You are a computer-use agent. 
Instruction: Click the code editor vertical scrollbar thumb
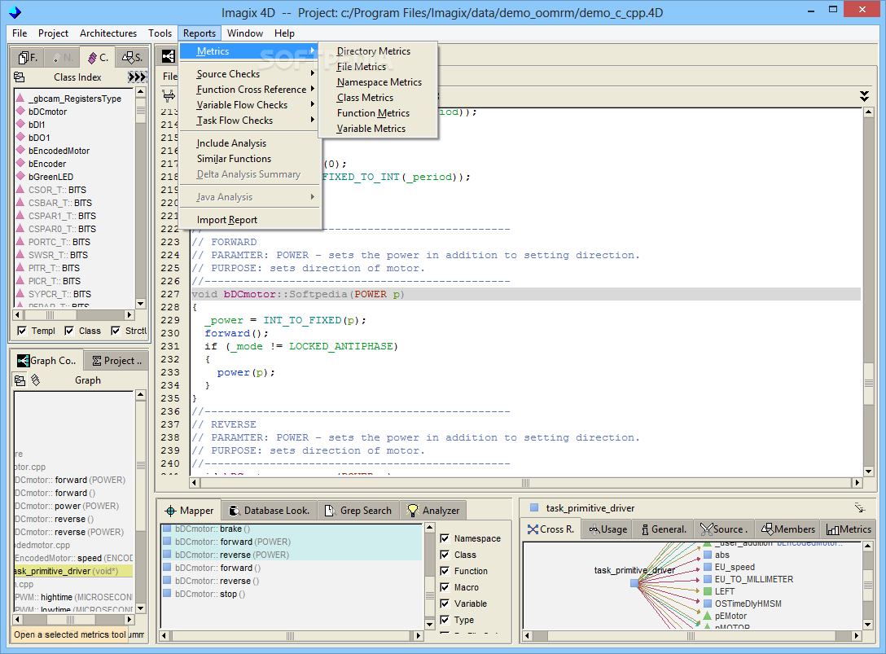coord(868,383)
